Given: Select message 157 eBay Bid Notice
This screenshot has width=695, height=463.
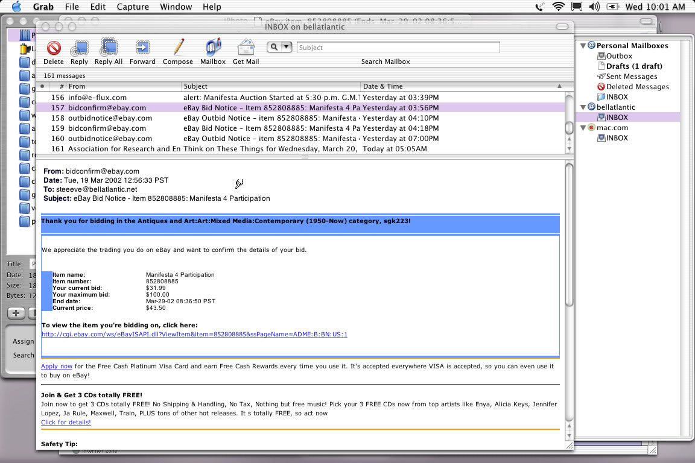Looking at the screenshot, I should pos(300,108).
